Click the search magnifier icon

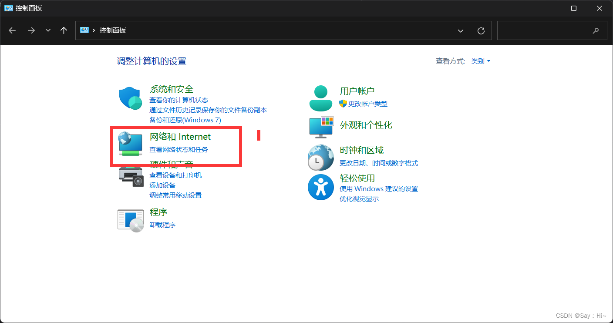(x=596, y=30)
